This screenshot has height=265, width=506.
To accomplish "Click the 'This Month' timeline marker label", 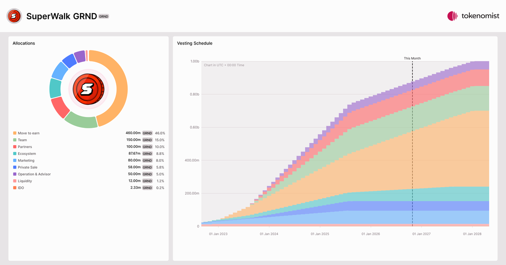I will coord(412,58).
